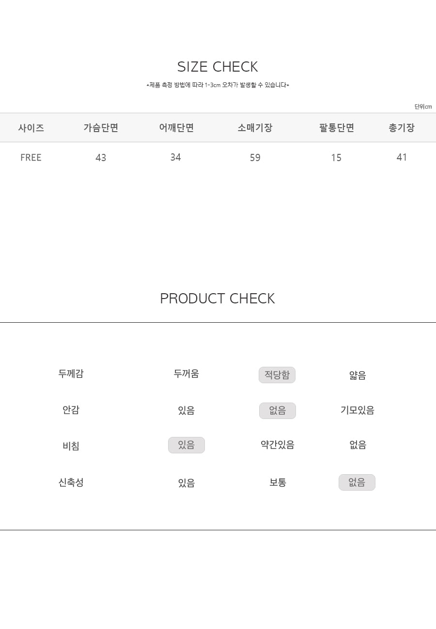436x629 pixels.
Task: Select highlighted 있음 in the 비침 row
Action: 187,445
